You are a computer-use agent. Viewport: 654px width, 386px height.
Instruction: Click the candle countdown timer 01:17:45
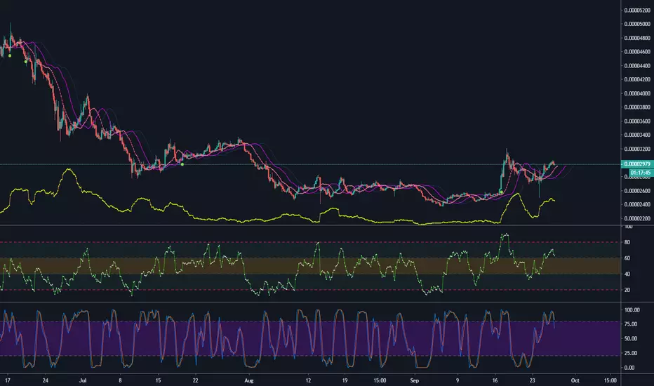(x=640, y=173)
